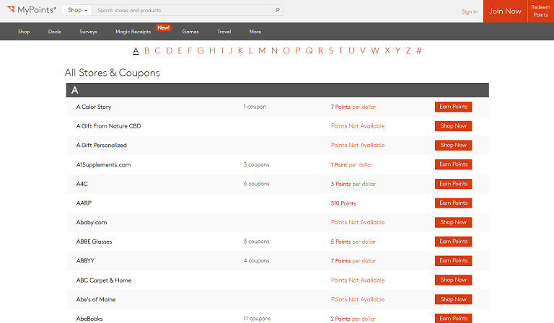Jump to stores starting with C
Viewport: 554px width, 323px height.
(157, 51)
